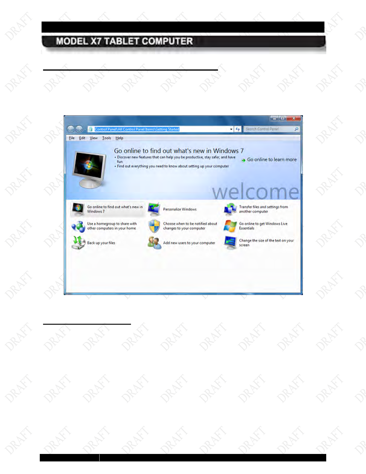The image size is (366, 474).
Task: Maximize the Getting Started window
Action: (x=283, y=118)
